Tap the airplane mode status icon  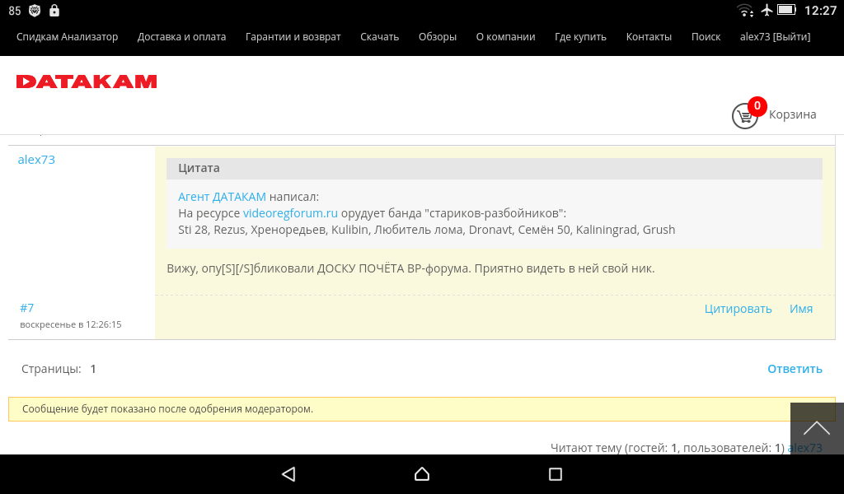767,10
